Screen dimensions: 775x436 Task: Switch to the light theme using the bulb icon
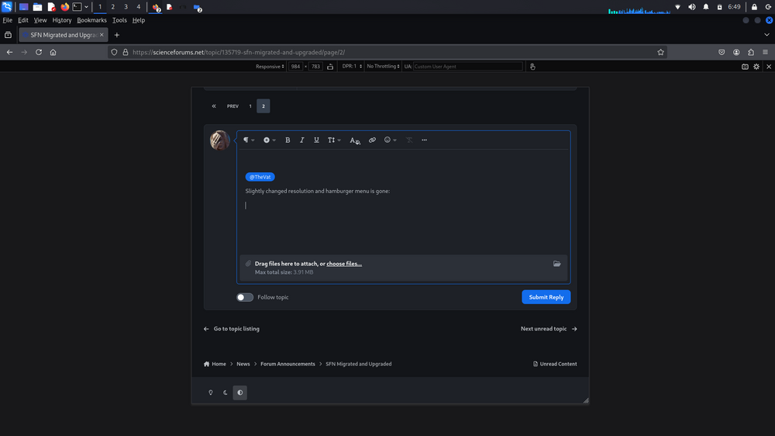(210, 393)
